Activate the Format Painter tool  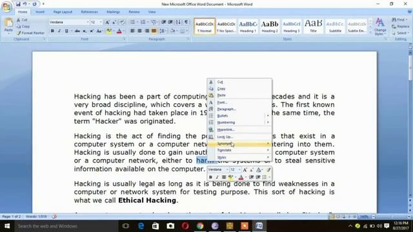click(30, 33)
